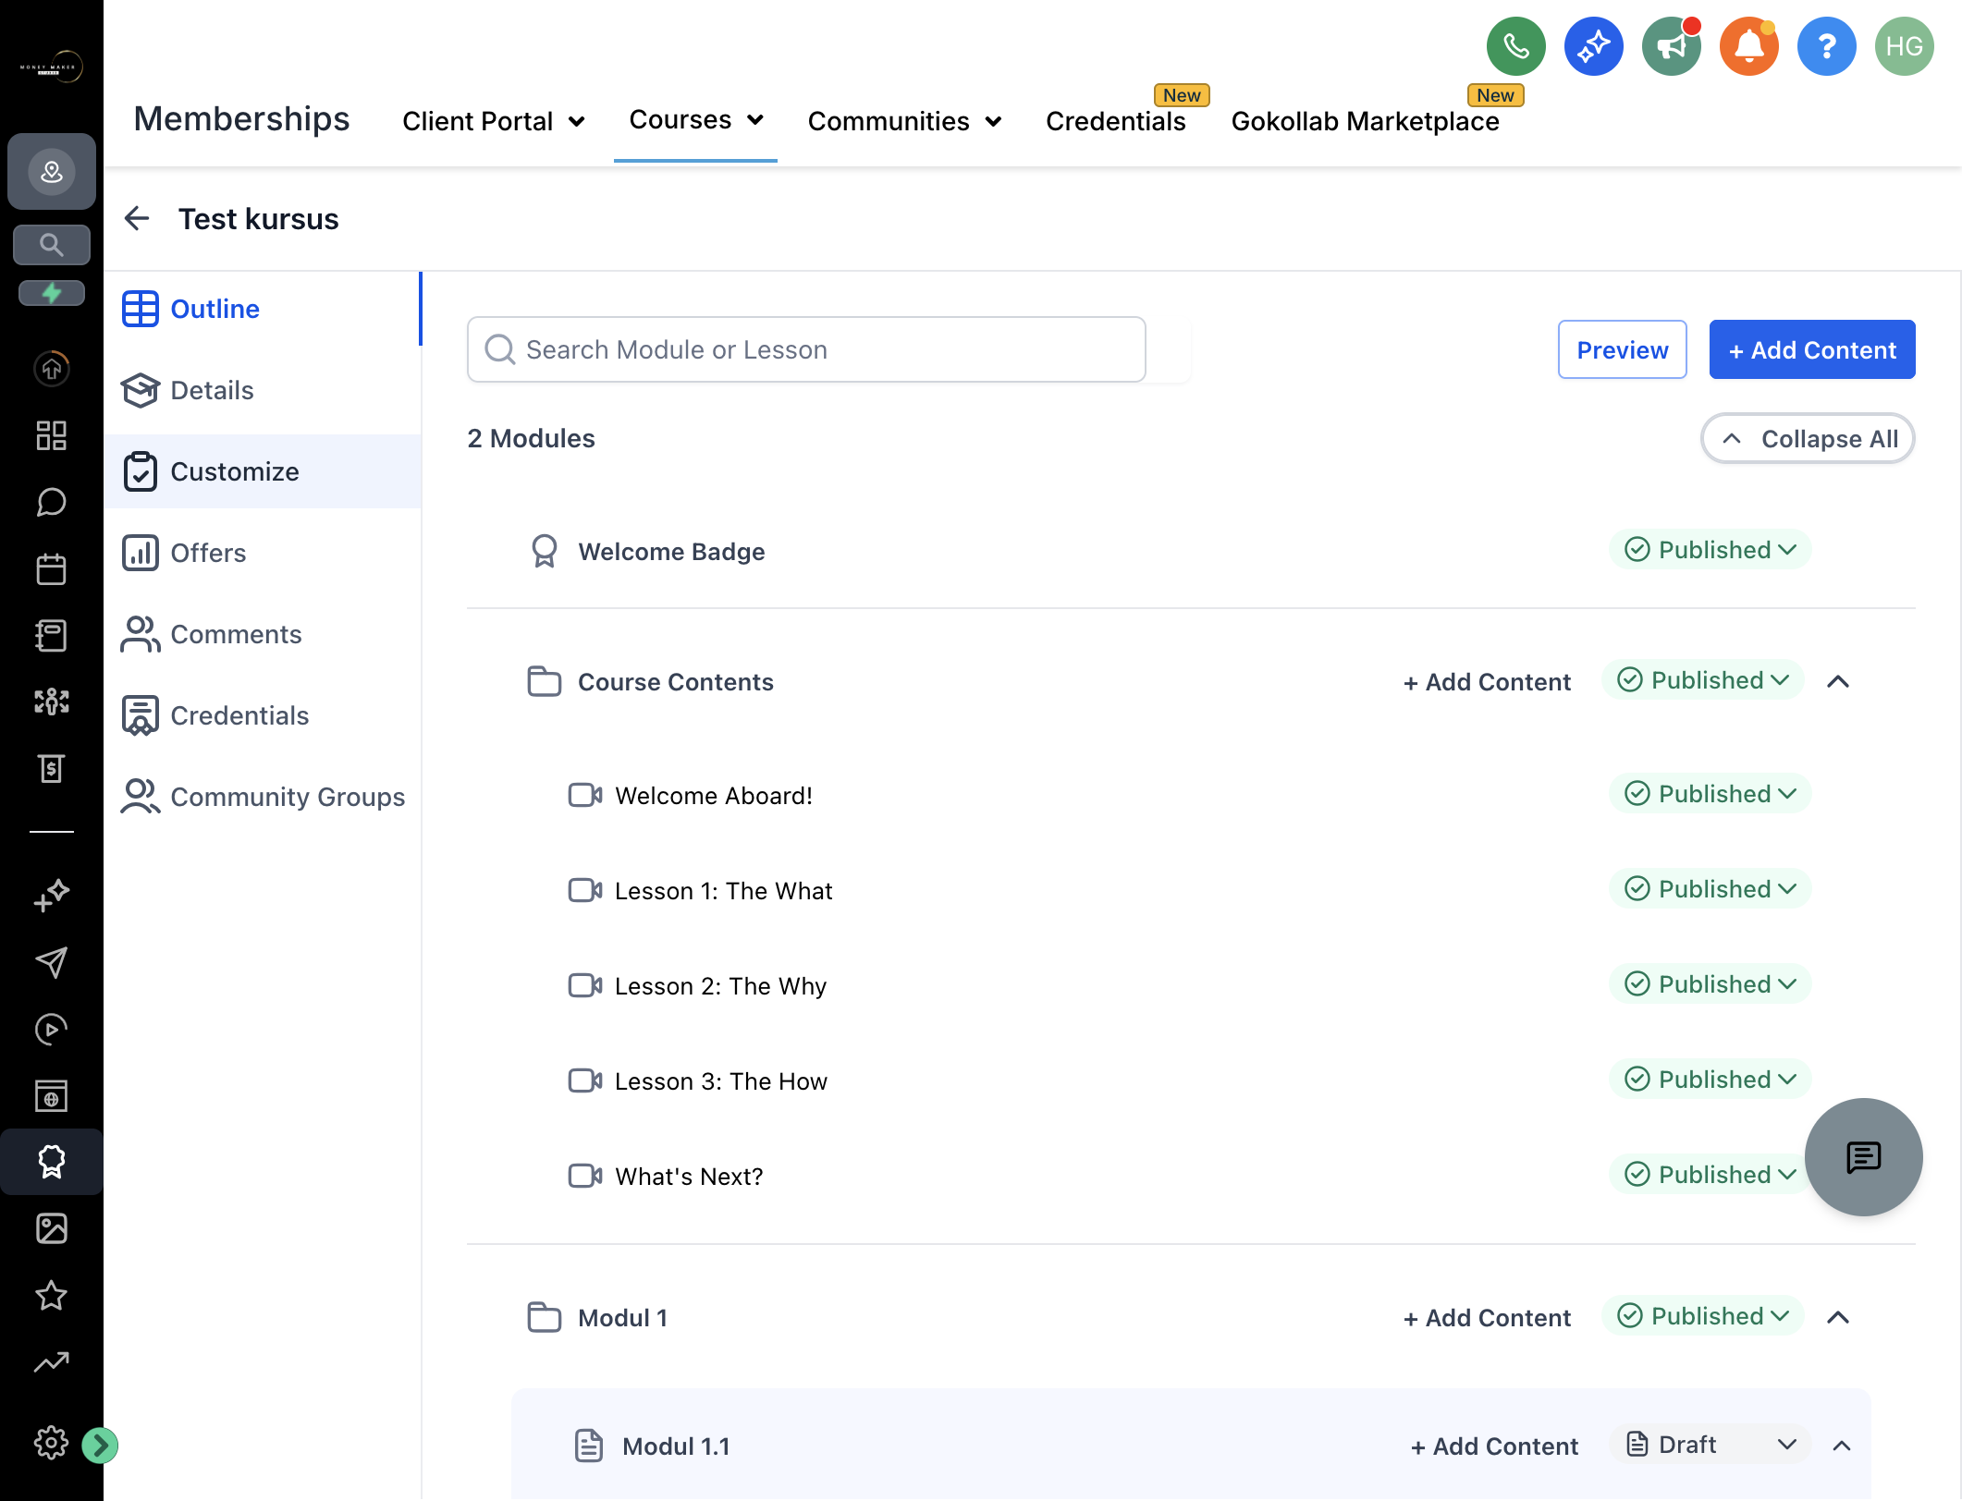Open Course Contents Published status dropdown
Viewport: 1962px width, 1501px height.
1702,680
